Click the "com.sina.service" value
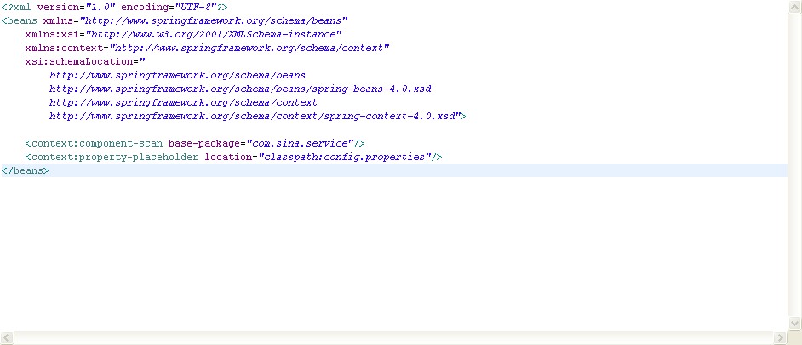Screen dimensions: 802x345 [x=301, y=143]
